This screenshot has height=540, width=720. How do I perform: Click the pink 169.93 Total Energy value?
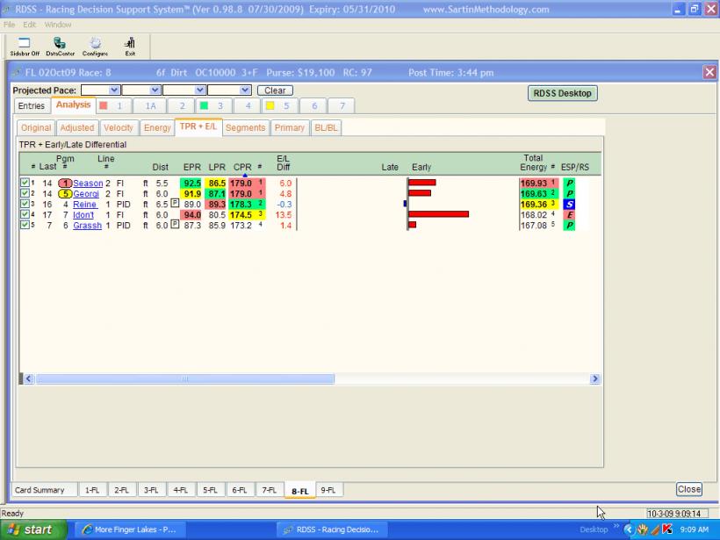pos(534,183)
